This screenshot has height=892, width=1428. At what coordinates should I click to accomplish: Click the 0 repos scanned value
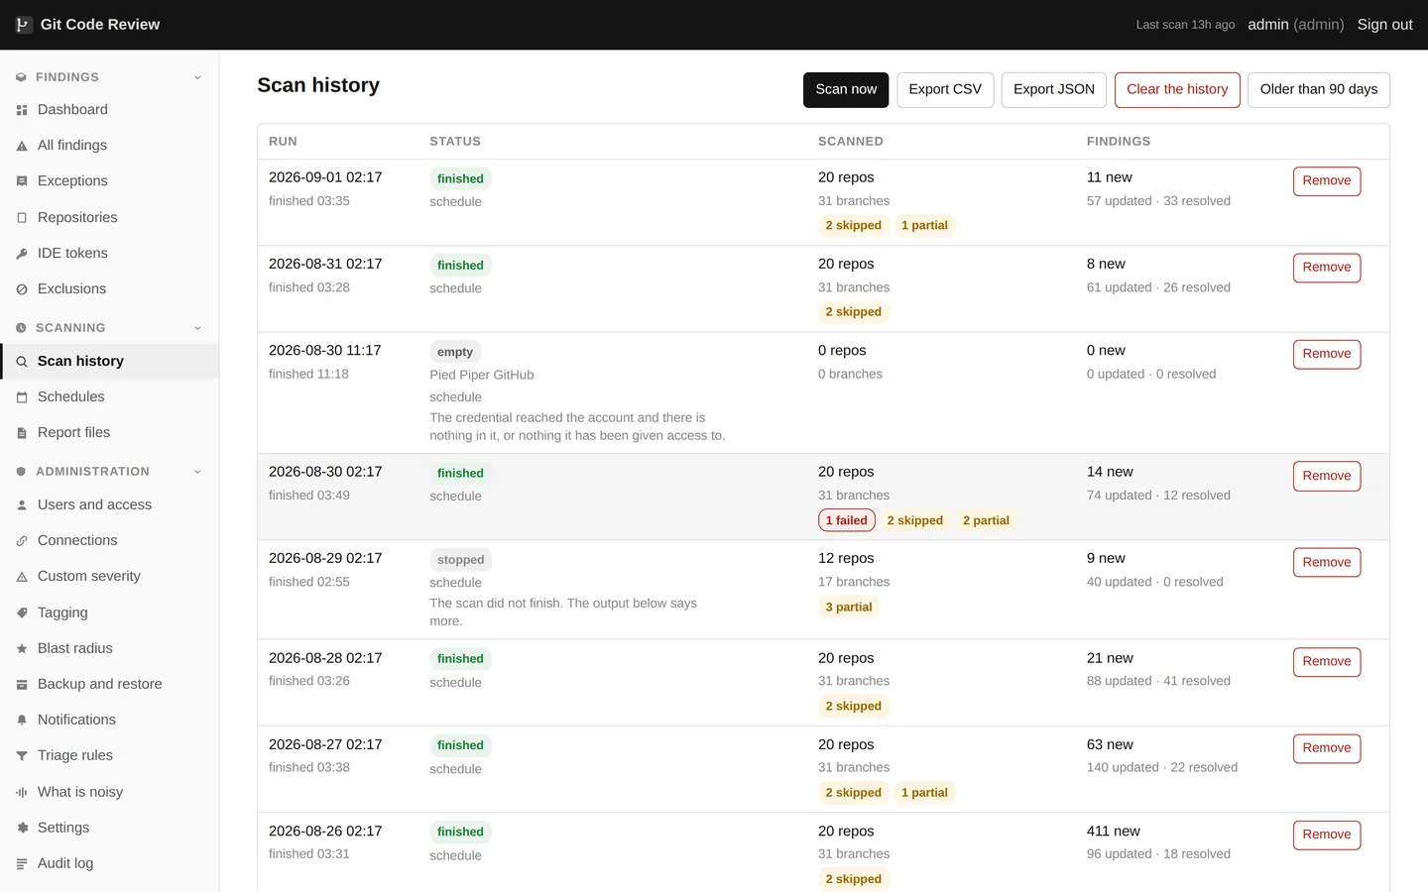[842, 351]
